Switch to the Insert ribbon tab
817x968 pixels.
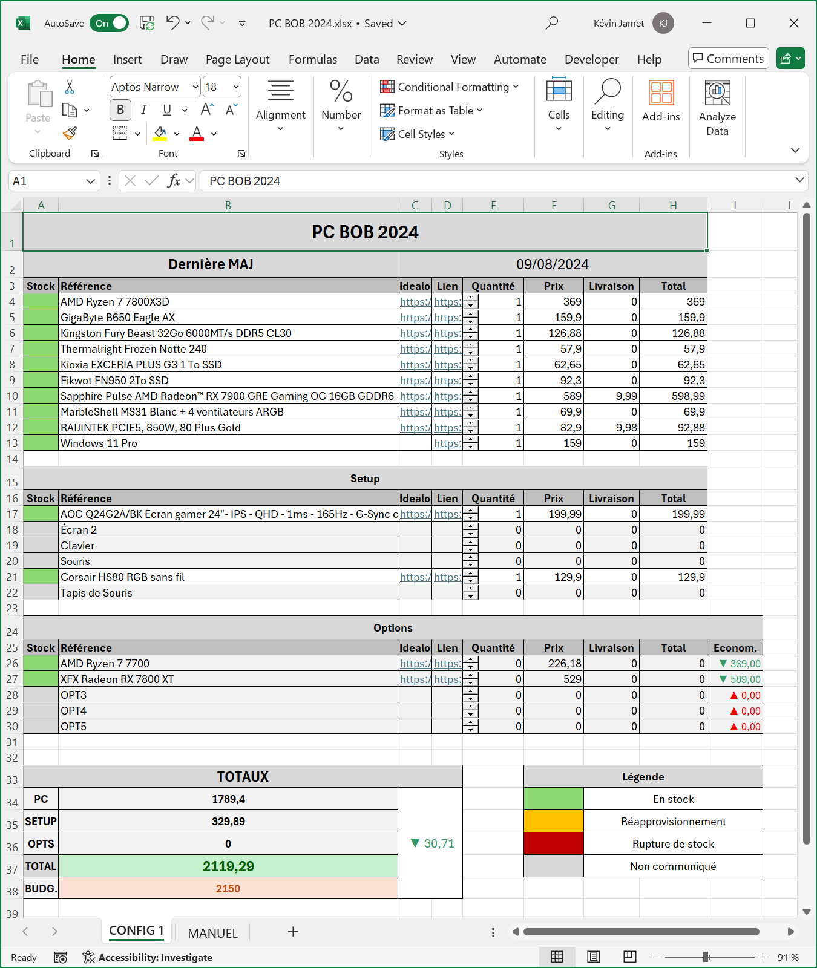tap(128, 59)
